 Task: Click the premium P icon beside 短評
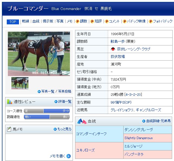[92, 21]
